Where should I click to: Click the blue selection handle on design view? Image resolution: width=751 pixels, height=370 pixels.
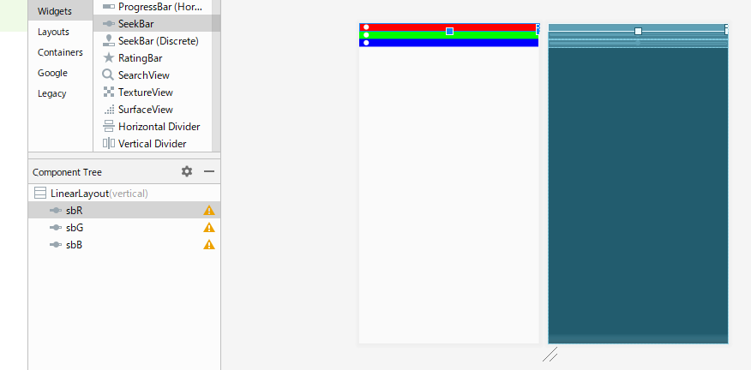click(x=450, y=31)
